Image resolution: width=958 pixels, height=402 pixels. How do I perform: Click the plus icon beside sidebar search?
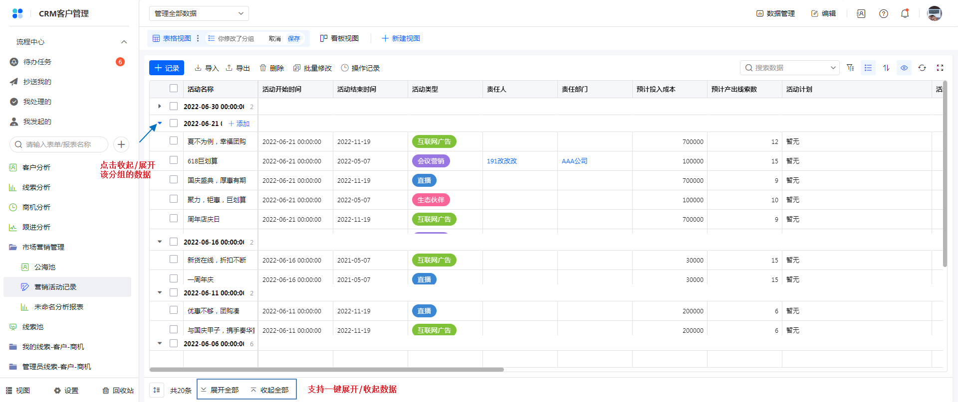[x=121, y=144]
